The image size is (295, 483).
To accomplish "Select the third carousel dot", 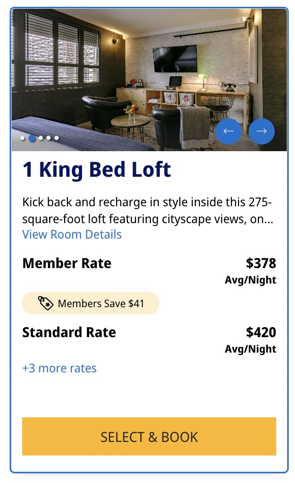I will coord(40,138).
